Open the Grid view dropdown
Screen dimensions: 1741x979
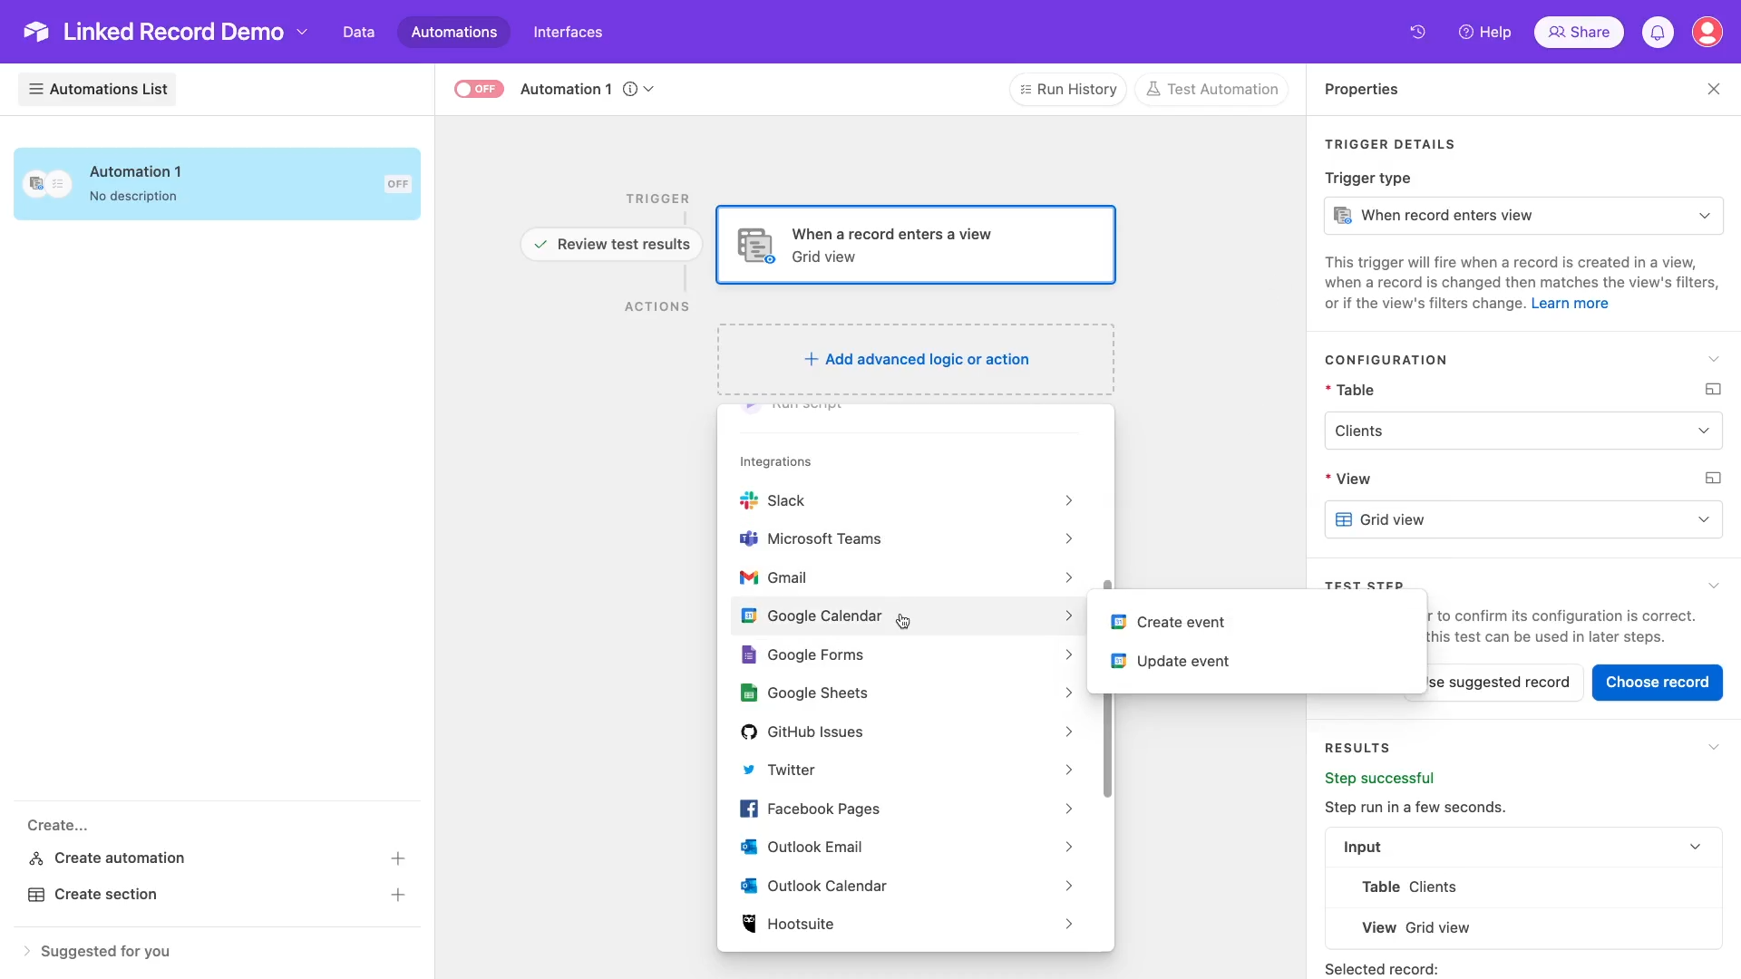[x=1523, y=519]
